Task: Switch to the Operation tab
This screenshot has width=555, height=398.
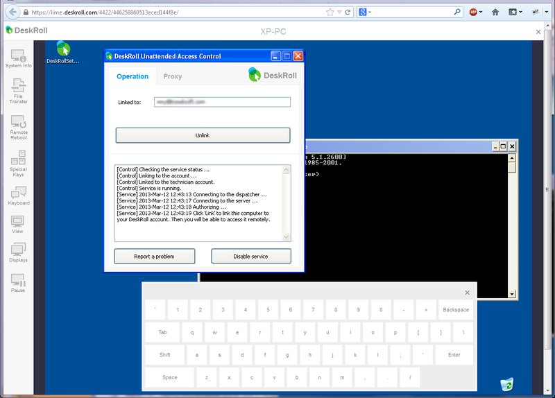Action: click(x=133, y=76)
